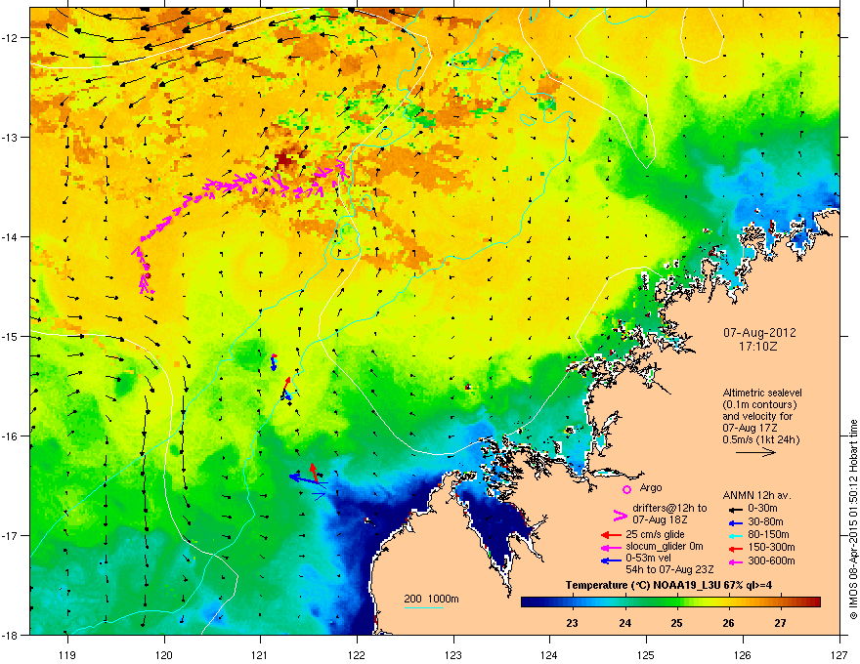The width and height of the screenshot is (860, 664).
Task: Click the colour bar value 24
Action: click(x=624, y=623)
